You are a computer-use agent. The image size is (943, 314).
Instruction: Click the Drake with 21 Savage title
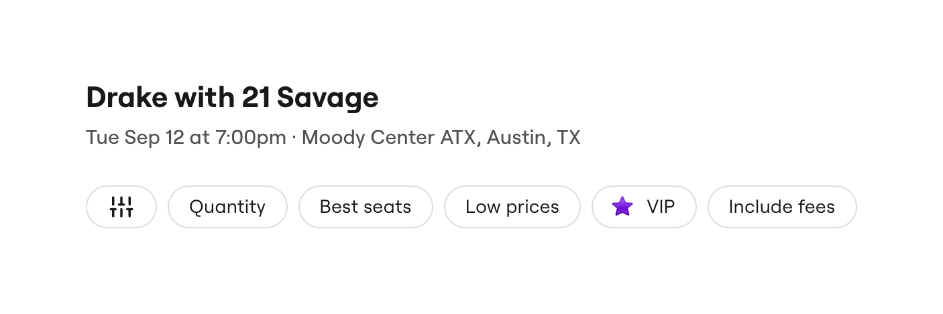click(232, 98)
